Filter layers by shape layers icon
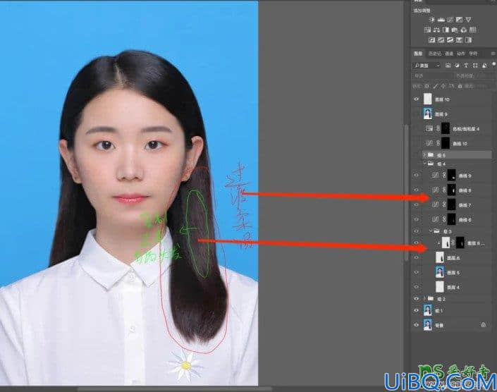497x392 pixels. 475,66
